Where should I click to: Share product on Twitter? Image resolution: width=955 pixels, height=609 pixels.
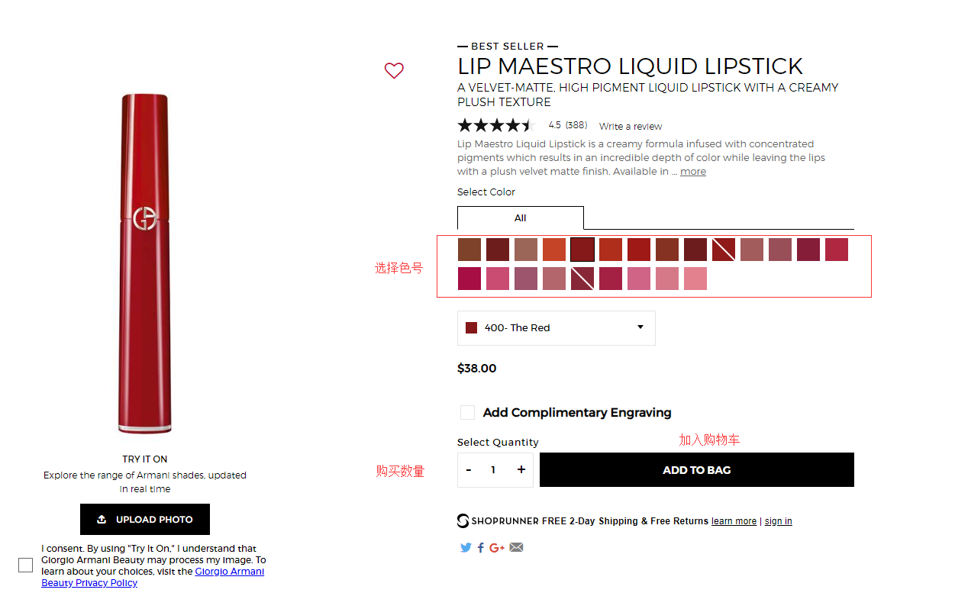pyautogui.click(x=466, y=547)
